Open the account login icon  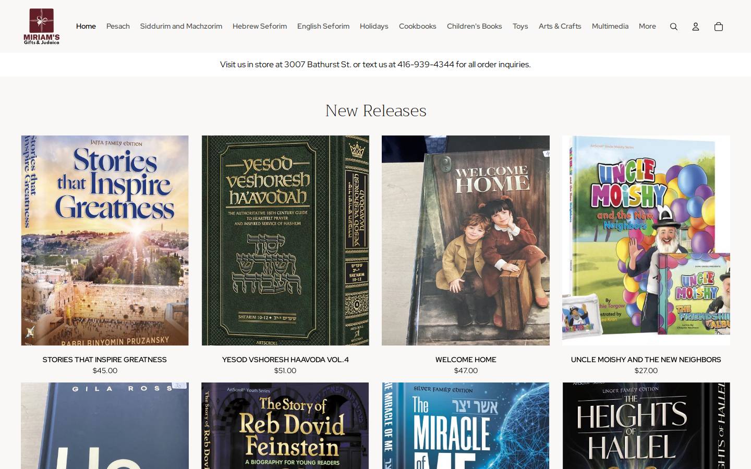pos(696,27)
